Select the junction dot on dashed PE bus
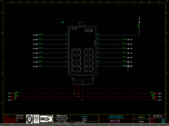This screenshot has height=126, width=169. (83, 100)
